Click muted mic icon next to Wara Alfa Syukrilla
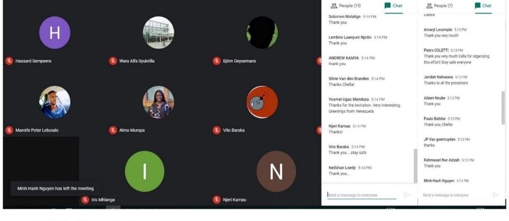Screen dimensions: 509x221 (x=112, y=61)
